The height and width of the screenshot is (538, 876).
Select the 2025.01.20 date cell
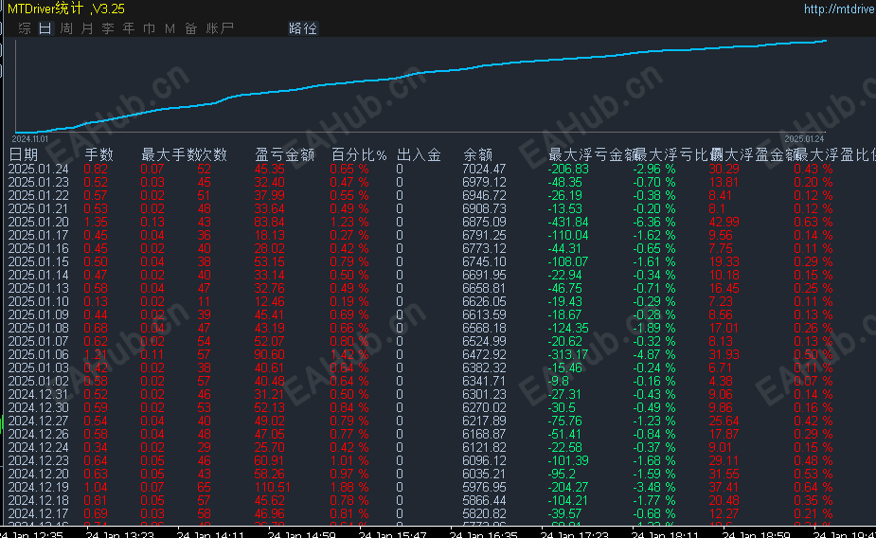click(x=39, y=222)
